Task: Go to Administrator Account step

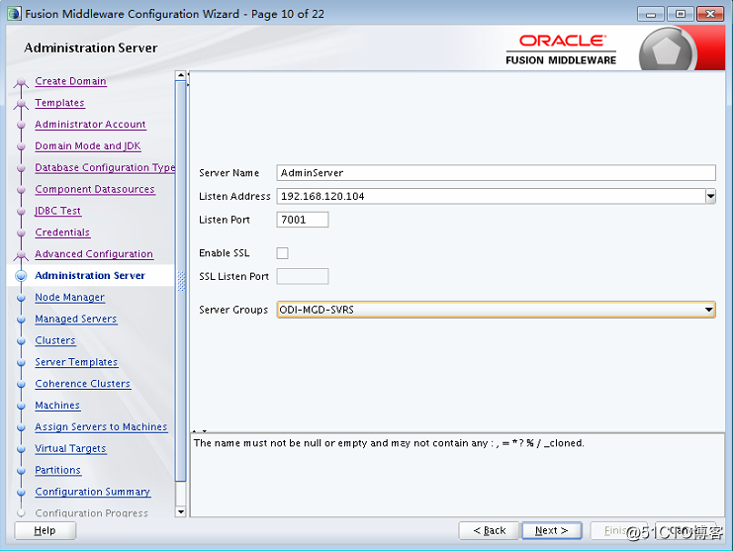Action: [x=90, y=125]
